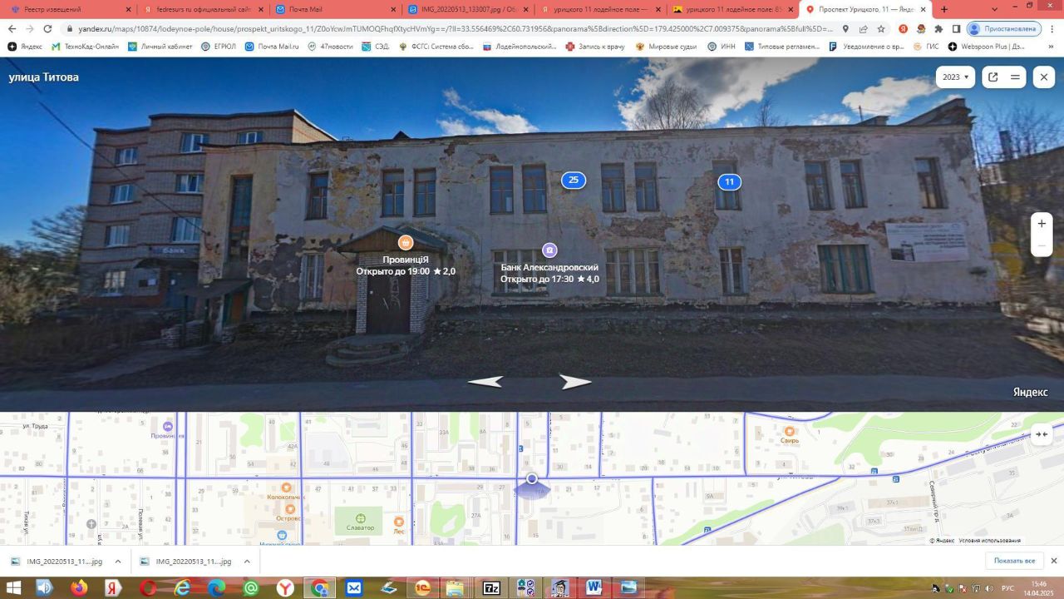The height and width of the screenshot is (599, 1064).
Task: Open the ПровинціЯ shop marker icon
Action: (406, 243)
